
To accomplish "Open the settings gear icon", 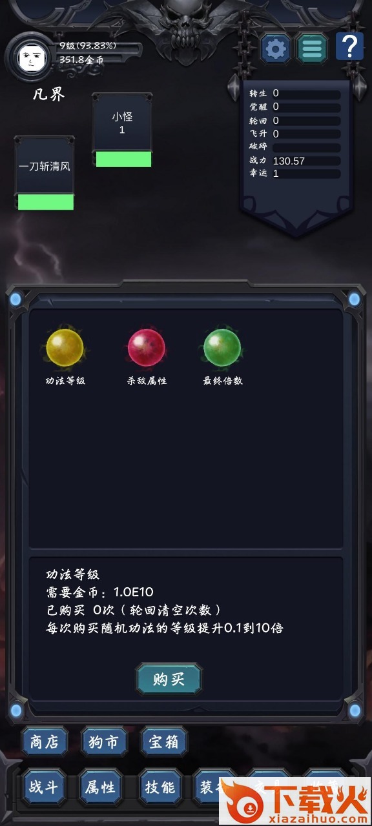I will pyautogui.click(x=276, y=48).
